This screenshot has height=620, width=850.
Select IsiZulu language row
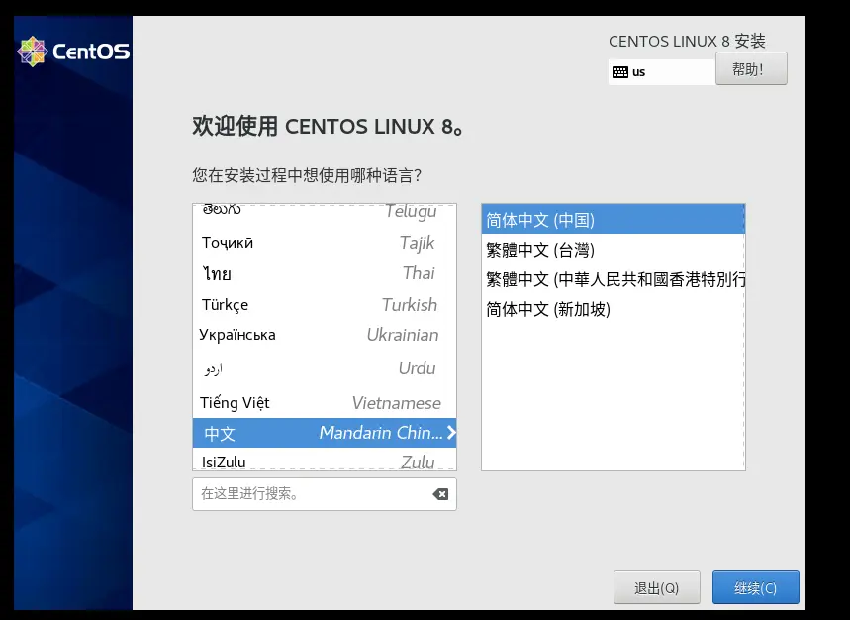coord(325,461)
